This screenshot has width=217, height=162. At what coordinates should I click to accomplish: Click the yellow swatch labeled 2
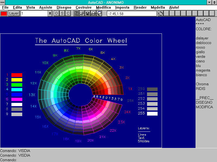point(17,80)
